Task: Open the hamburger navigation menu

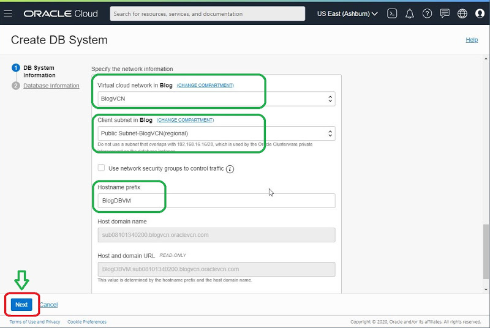Action: 8,13
